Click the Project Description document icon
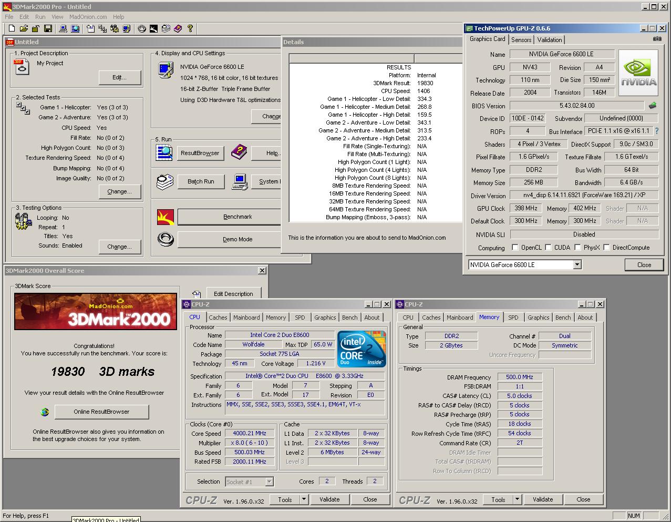Image resolution: width=671 pixels, height=522 pixels. 22,67
